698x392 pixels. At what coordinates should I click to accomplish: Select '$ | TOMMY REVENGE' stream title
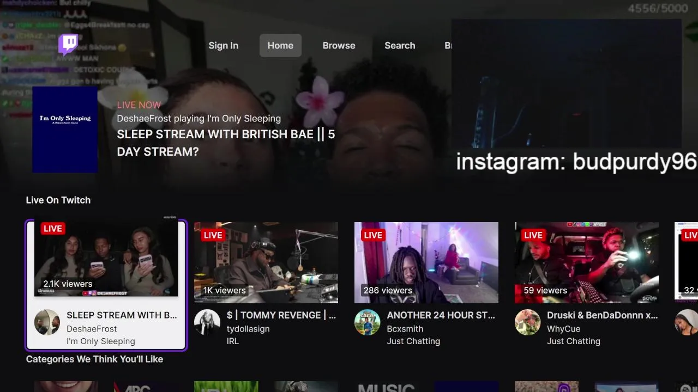click(281, 315)
